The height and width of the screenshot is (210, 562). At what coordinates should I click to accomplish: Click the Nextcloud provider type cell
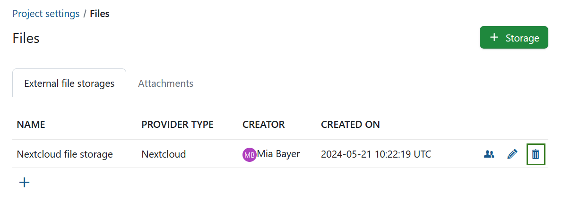[x=164, y=154]
